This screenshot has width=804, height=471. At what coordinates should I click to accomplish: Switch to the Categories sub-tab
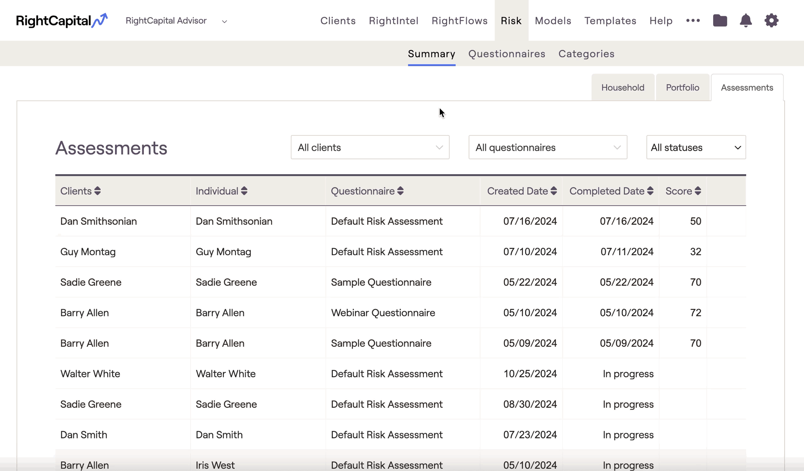(586, 53)
